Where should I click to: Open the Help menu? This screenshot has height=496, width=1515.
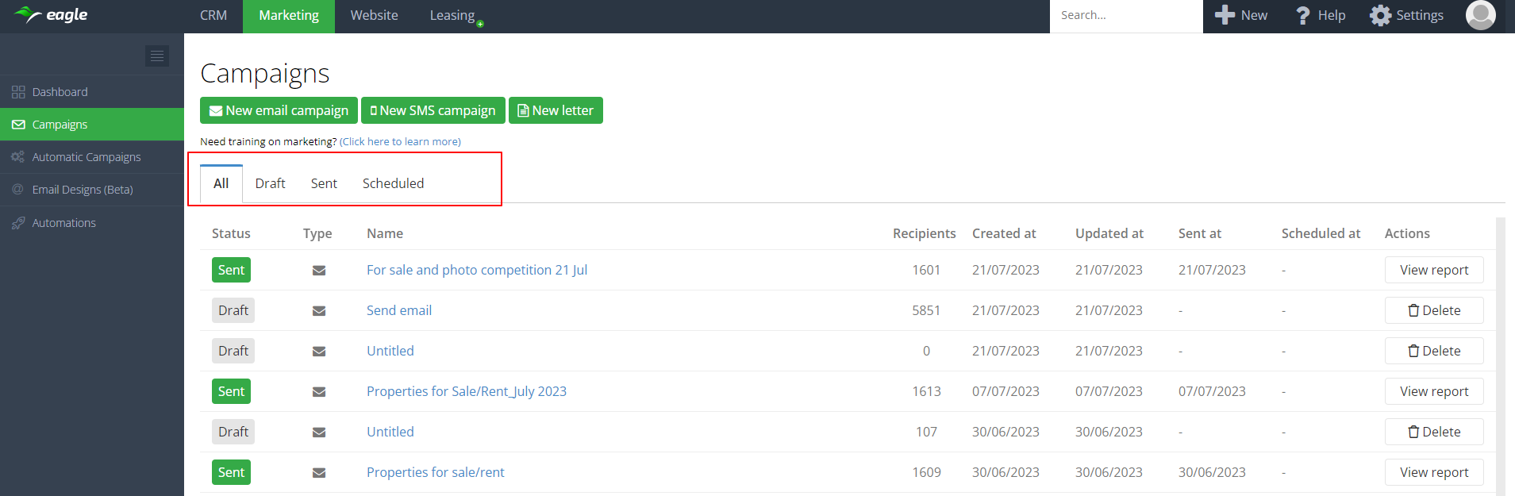(x=1320, y=15)
